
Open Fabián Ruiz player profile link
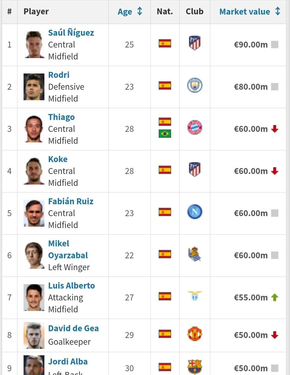[71, 201]
